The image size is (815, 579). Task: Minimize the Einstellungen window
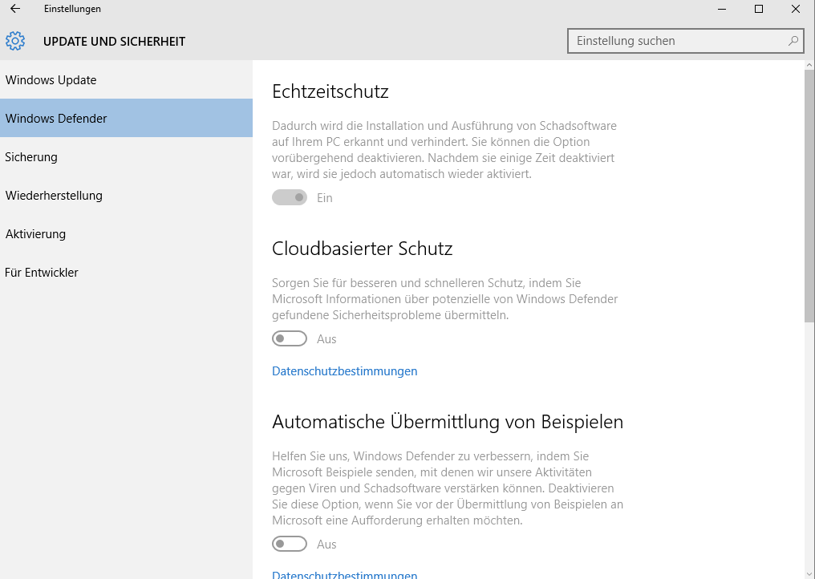(722, 9)
